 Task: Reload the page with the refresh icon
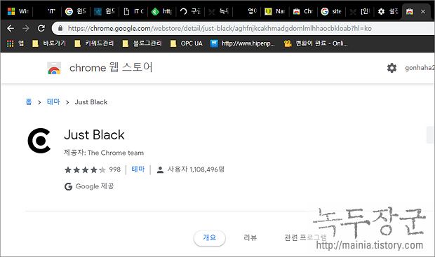click(x=41, y=28)
